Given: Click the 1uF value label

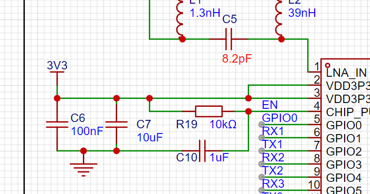Looking at the screenshot, I should coord(219,157).
